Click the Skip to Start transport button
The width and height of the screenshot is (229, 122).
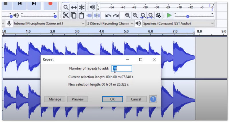pos(19,3)
